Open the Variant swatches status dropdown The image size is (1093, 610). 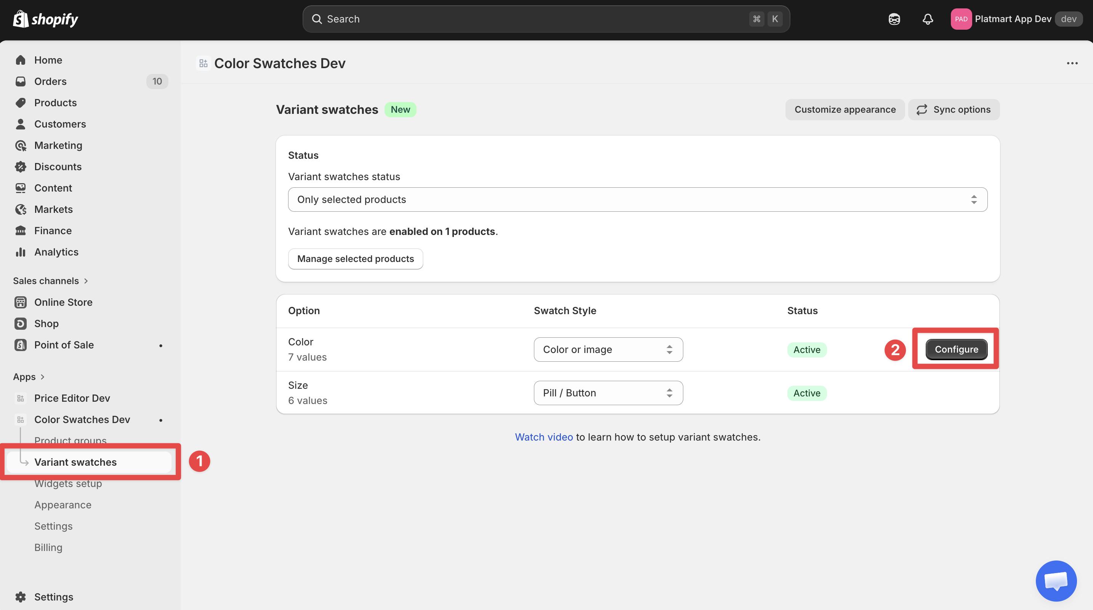coord(637,199)
